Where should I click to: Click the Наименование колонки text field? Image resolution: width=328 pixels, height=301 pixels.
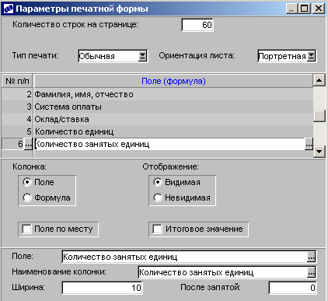coord(223,272)
